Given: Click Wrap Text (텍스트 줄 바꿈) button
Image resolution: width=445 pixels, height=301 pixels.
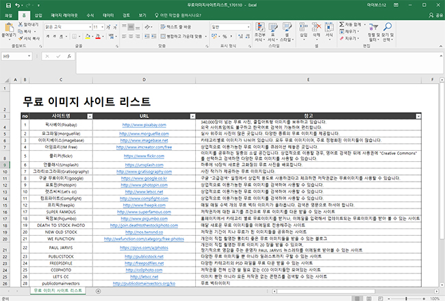Looking at the screenshot, I should [x=176, y=27].
